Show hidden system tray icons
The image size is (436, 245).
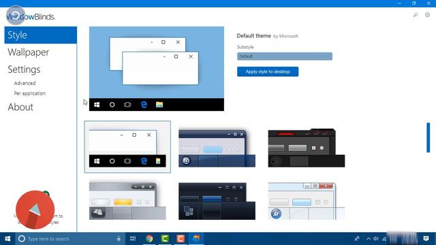pyautogui.click(x=369, y=239)
